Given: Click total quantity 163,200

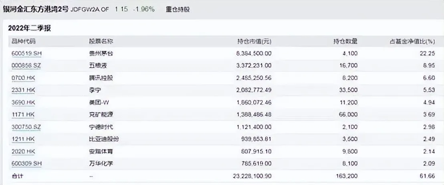Looking at the screenshot, I should point(347,176).
